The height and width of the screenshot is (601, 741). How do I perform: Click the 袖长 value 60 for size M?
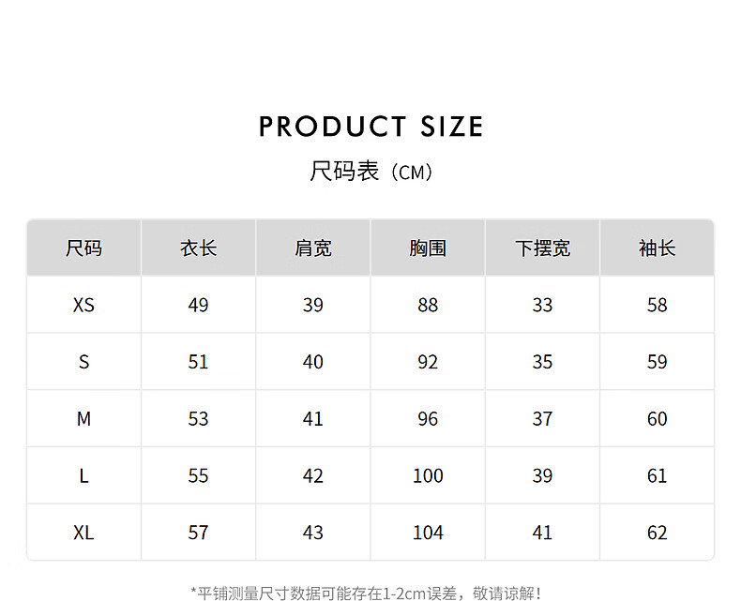(x=657, y=419)
